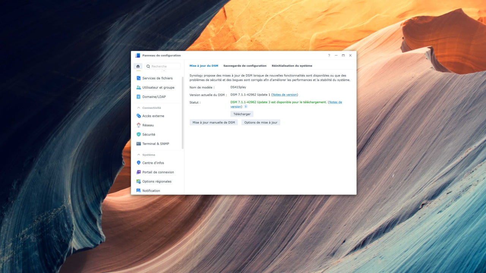Image resolution: width=486 pixels, height=273 pixels.
Task: Open Terminal & SNMP via its icon
Action: 139,144
